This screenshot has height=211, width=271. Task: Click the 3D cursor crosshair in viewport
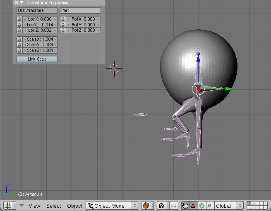(114, 68)
